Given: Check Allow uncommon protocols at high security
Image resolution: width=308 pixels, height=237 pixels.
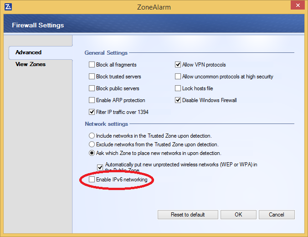Looking at the screenshot, I should pyautogui.click(x=178, y=76).
